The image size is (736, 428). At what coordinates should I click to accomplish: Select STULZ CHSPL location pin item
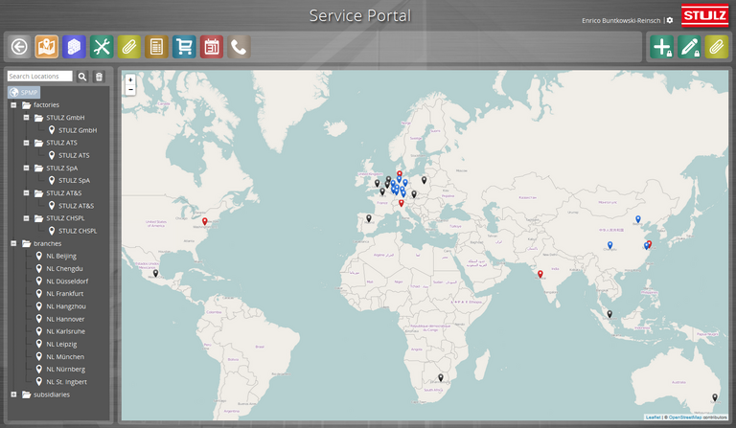[73, 231]
